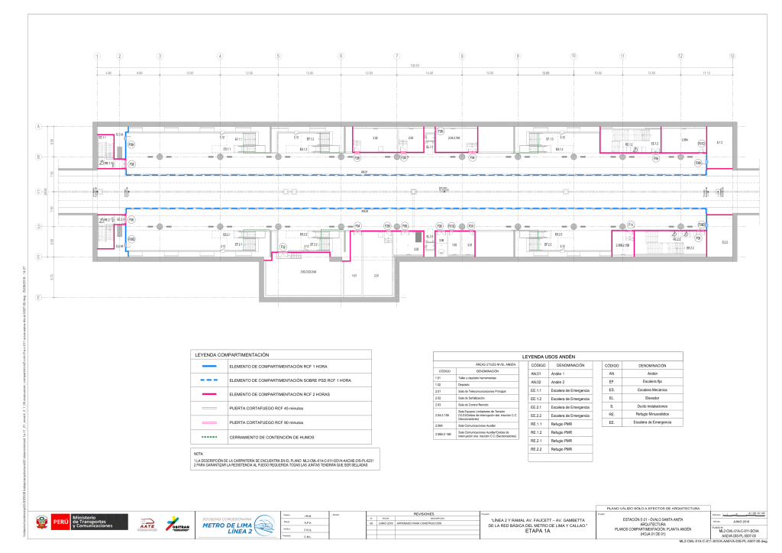Click grid axis marker 13 at top right
Viewport: 782px width, 553px height.
pos(732,57)
